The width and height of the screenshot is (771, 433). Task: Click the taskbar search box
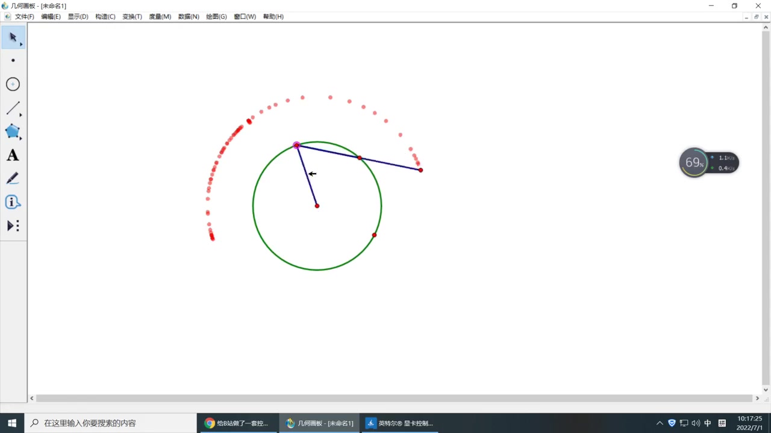[110, 423]
